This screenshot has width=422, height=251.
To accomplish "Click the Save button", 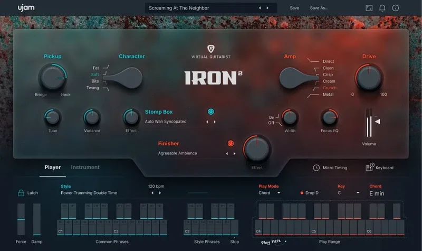I will coord(294,8).
